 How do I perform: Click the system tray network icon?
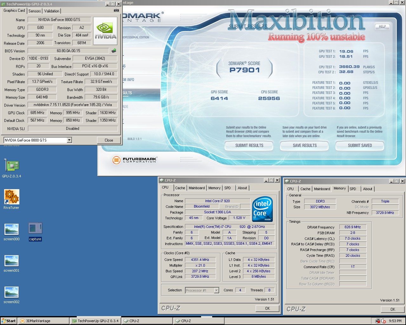point(378,321)
